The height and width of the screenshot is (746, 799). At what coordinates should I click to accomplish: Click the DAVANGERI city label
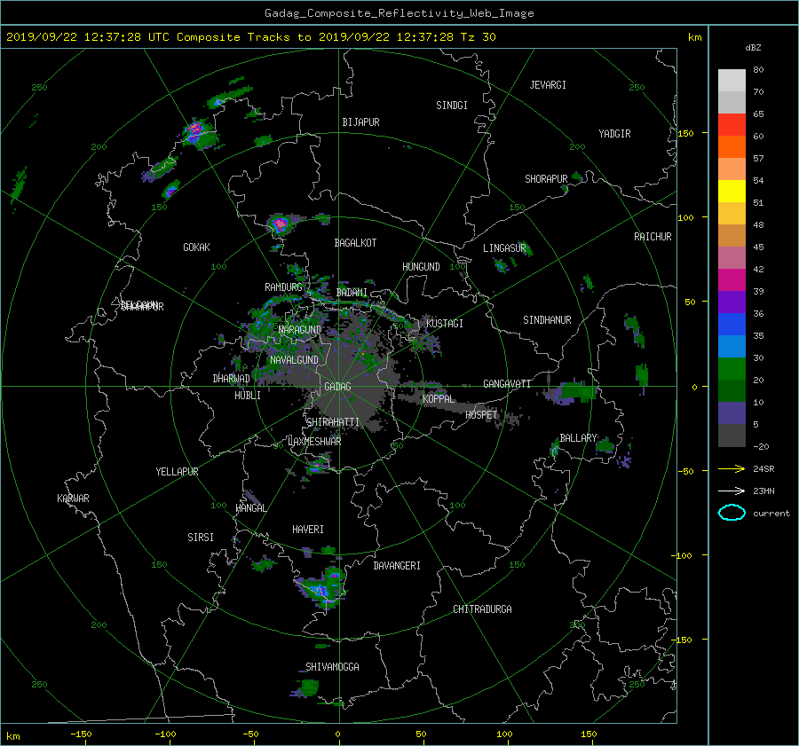coord(397,566)
